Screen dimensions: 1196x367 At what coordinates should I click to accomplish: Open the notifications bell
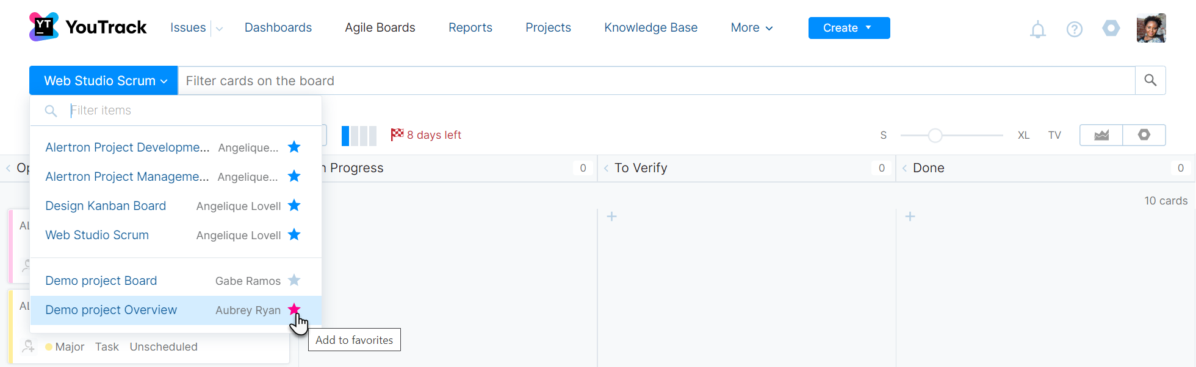tap(1037, 29)
